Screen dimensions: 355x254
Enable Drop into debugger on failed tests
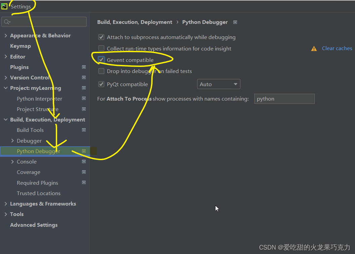click(x=102, y=71)
